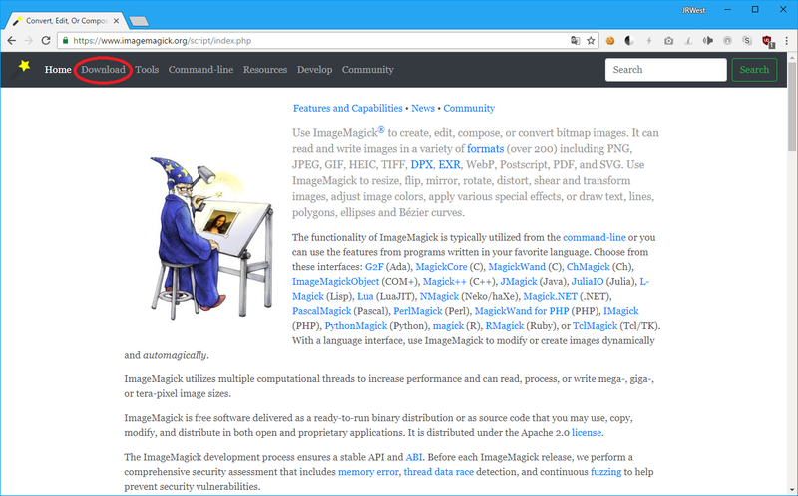Screen dimensions: 798x496
Task: Open the Apache 2.0 license link
Action: pos(587,433)
